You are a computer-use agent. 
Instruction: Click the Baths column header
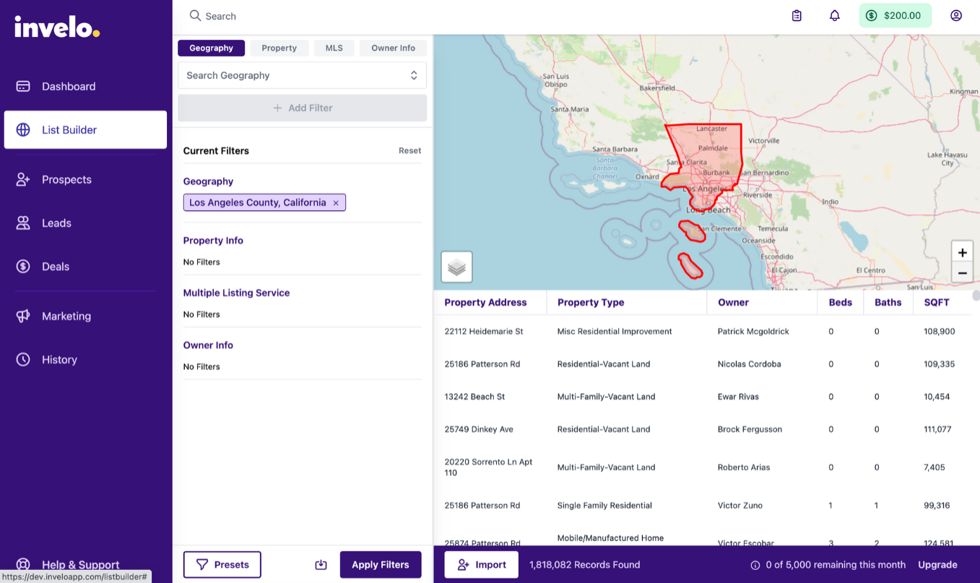(888, 303)
